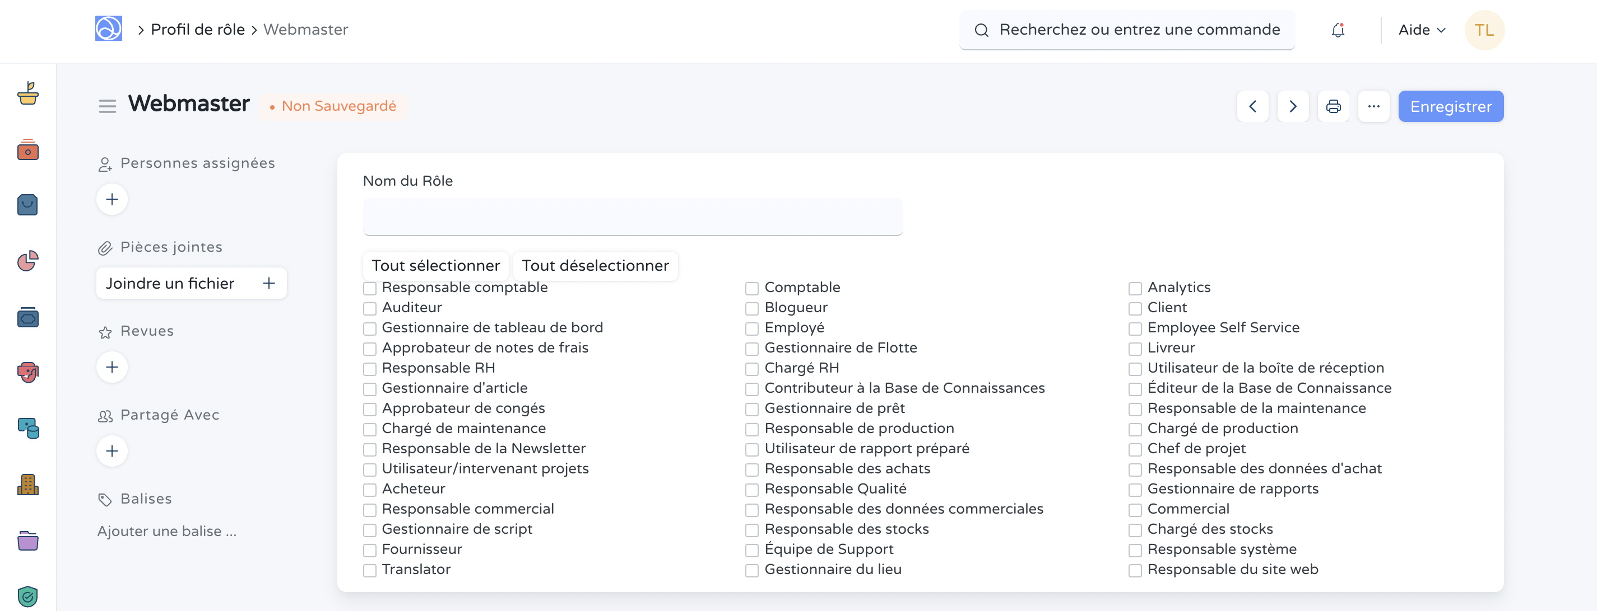This screenshot has width=1597, height=611.
Task: Go to the previous record arrow
Action: coord(1252,106)
